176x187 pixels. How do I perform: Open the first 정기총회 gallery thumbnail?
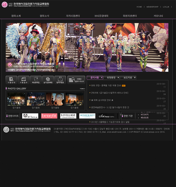click(16, 99)
